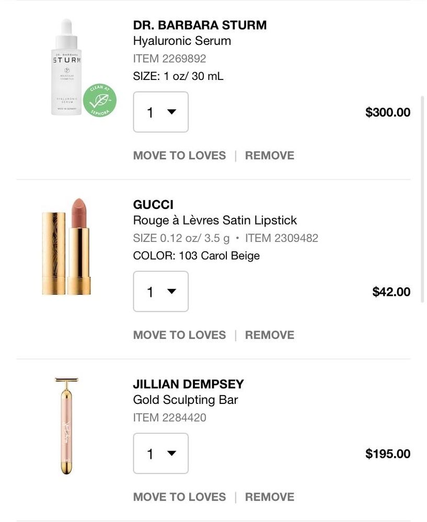427x522 pixels.
Task: Expand quantity dropdown for Gold Sculpting Bar
Action: [160, 453]
